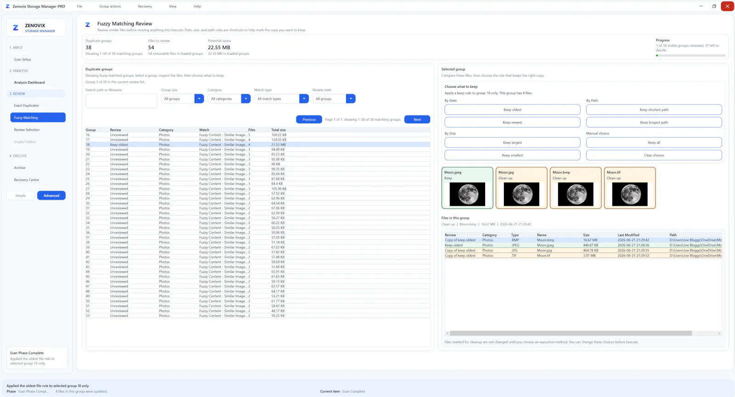The width and height of the screenshot is (735, 397).
Task: Sort files by the Last Modified column header
Action: 628,235
